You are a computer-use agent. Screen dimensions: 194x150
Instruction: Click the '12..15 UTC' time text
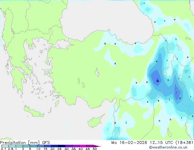161,143
